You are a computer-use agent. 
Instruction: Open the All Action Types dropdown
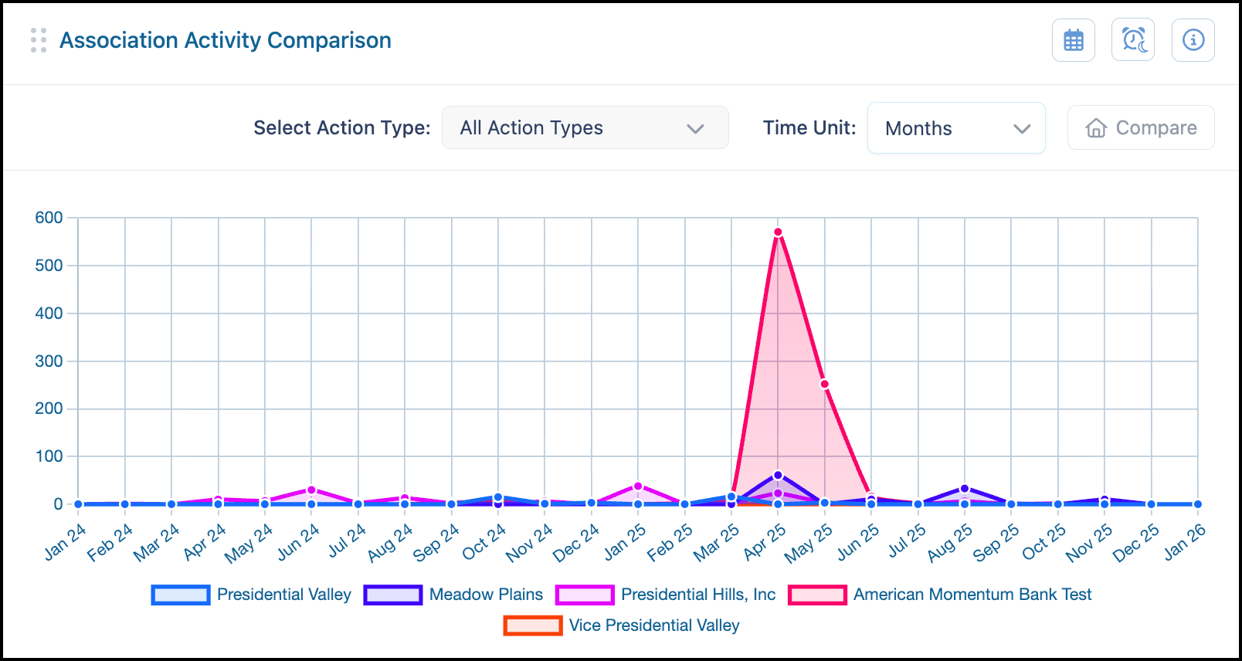[x=585, y=128]
